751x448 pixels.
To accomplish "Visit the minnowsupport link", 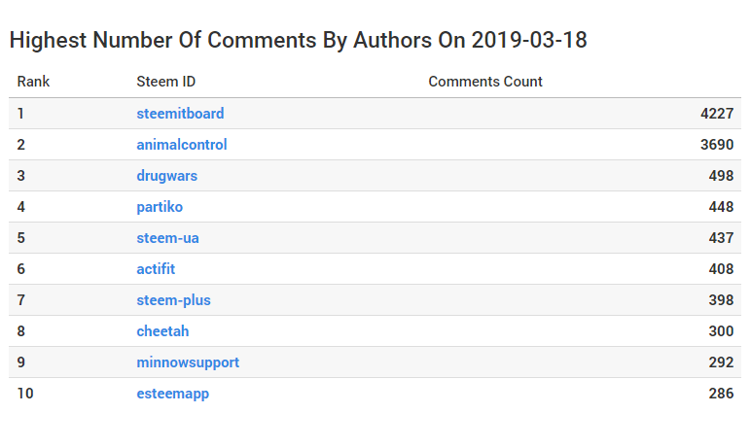I will 188,362.
